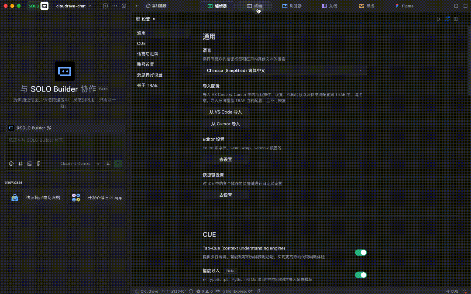Click the image attach icon in chat input
The image size is (471, 294).
tap(29, 164)
